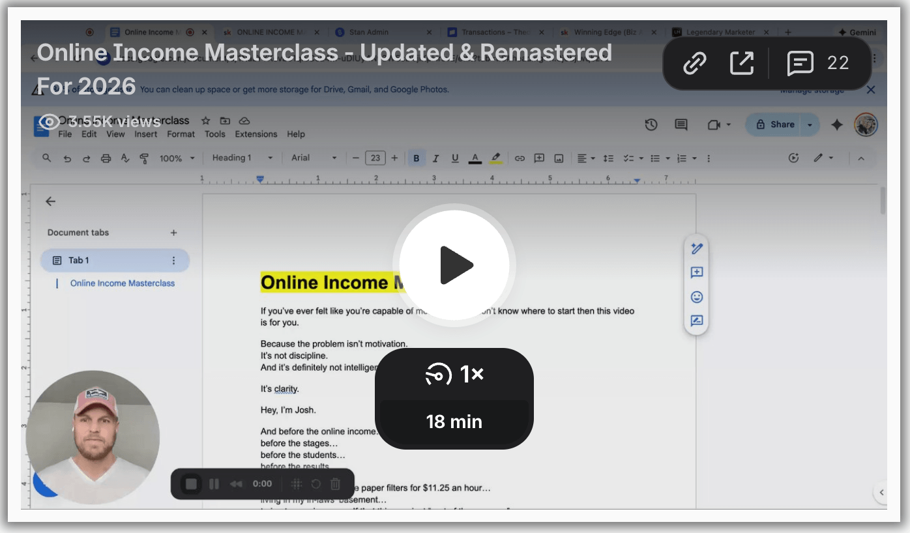Screen dimensions: 910x533
Task: Change the 1× playback speed
Action: click(x=454, y=375)
